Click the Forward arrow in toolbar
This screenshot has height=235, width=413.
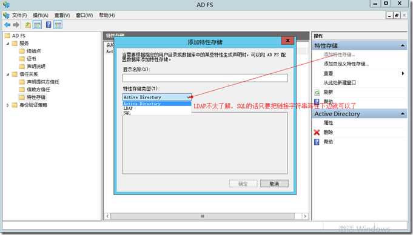(x=16, y=25)
